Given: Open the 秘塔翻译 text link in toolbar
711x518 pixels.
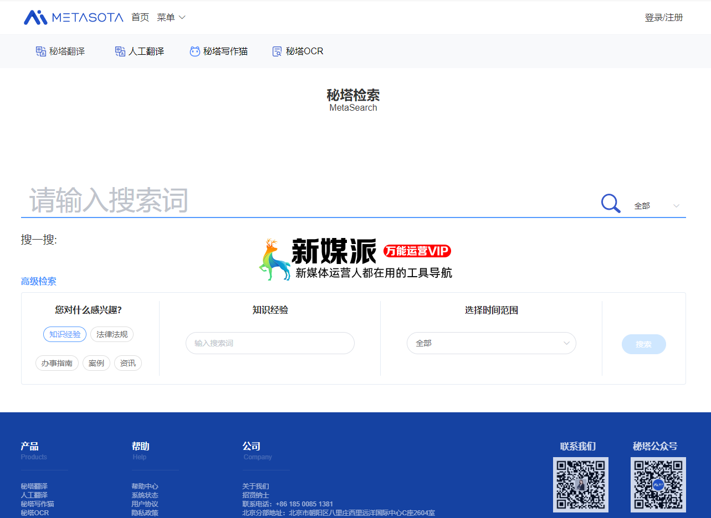Looking at the screenshot, I should [67, 51].
